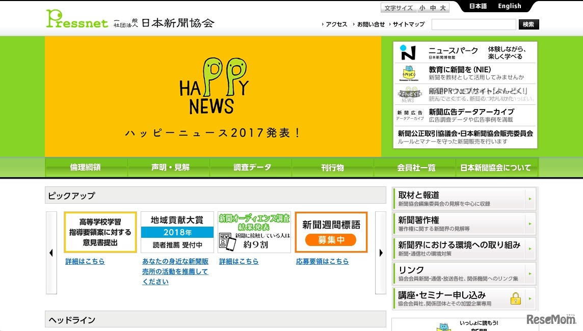The width and height of the screenshot is (583, 331).
Task: Click 詳細はこちら under 高等学校学習 card
Action: (x=85, y=261)
